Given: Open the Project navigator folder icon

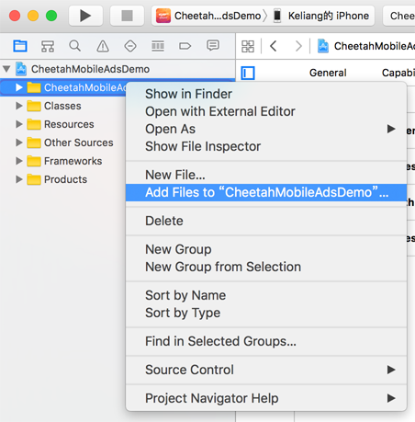Looking at the screenshot, I should coord(20,46).
